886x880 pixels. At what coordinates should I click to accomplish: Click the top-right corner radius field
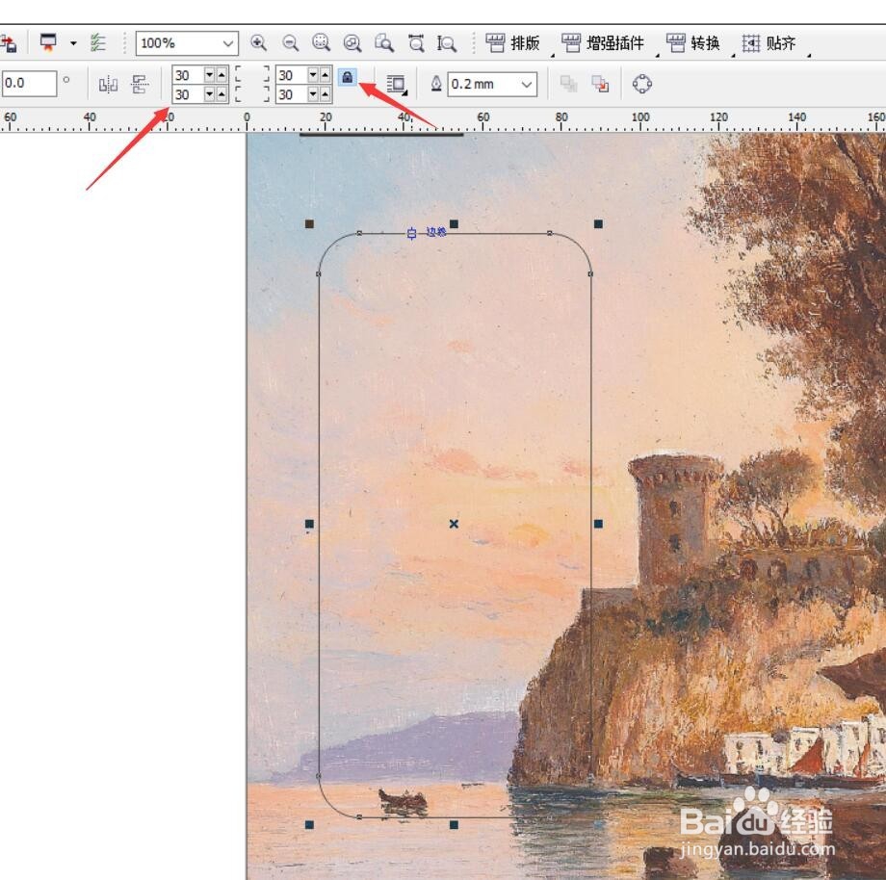(292, 75)
